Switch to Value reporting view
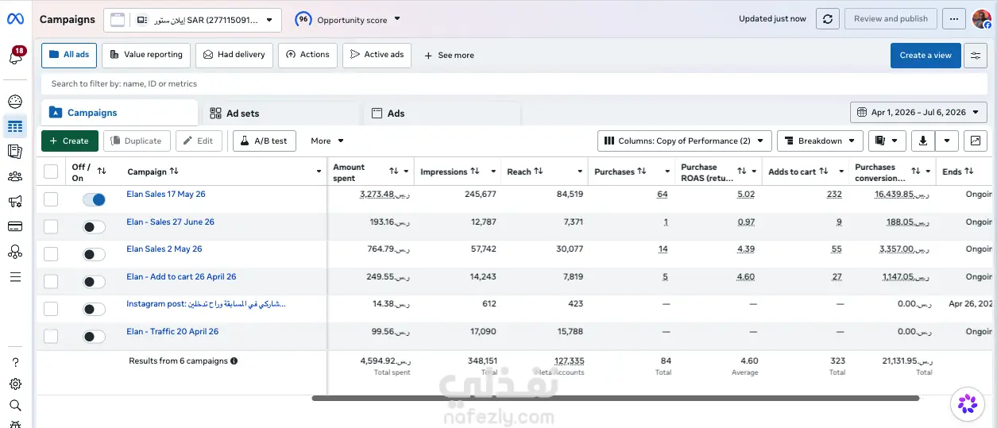Screen dimensions: 997x428 [146, 55]
